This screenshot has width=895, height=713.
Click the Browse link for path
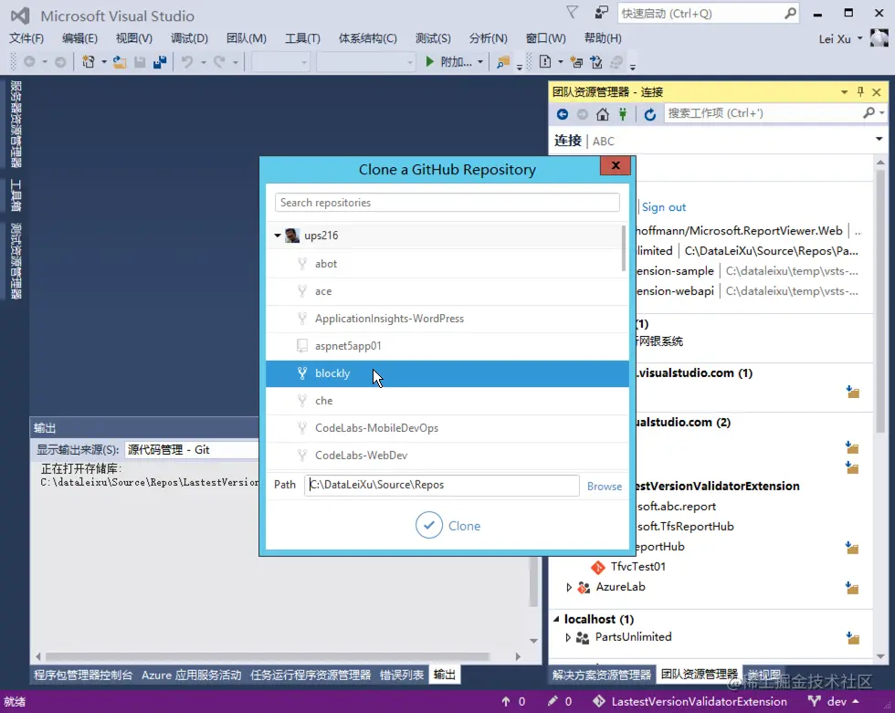coord(605,487)
